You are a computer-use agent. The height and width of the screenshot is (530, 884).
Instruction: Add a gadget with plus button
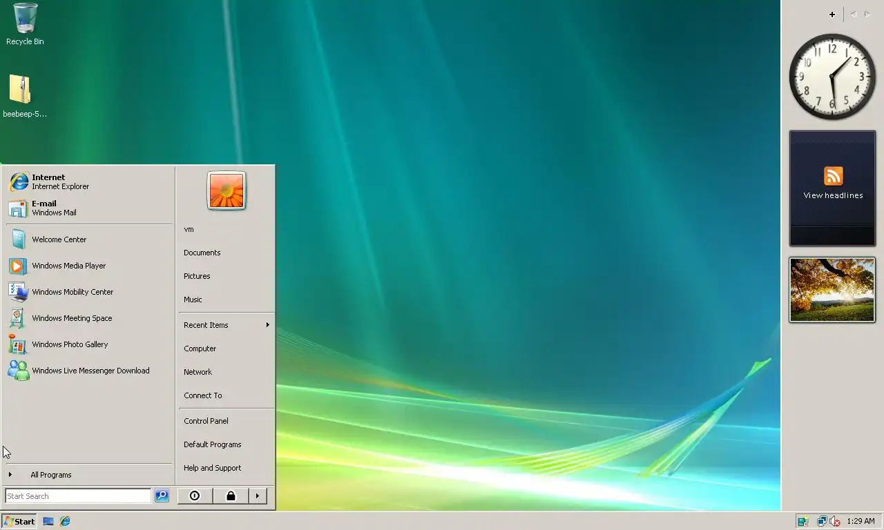(832, 14)
